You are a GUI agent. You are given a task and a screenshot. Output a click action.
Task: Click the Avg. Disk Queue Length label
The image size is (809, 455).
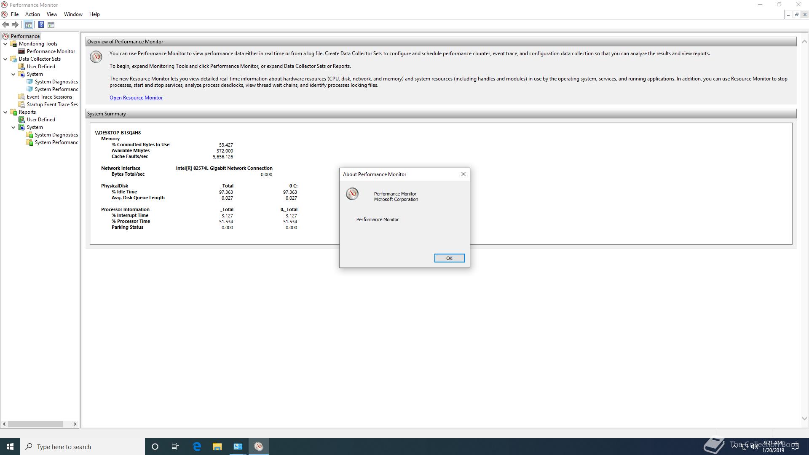(x=138, y=198)
